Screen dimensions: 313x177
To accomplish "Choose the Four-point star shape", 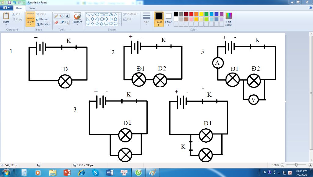I will pos(92,24).
